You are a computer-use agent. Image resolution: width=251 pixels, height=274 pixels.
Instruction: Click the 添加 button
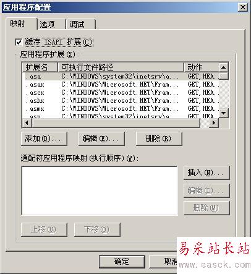tap(44, 139)
